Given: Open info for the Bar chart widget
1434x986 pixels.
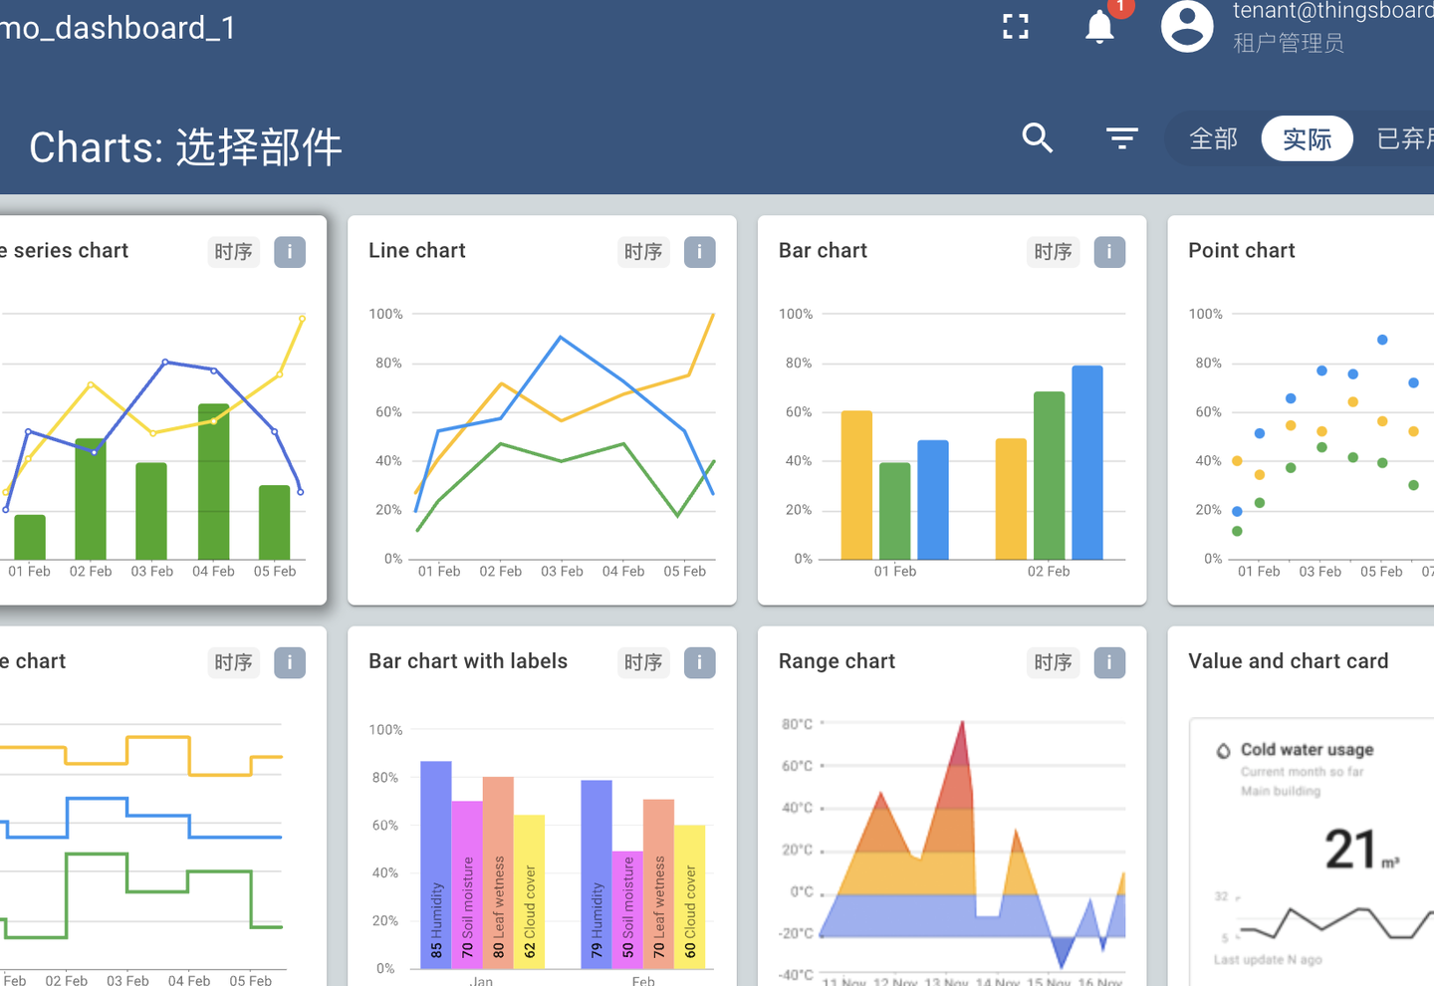Looking at the screenshot, I should (1109, 252).
